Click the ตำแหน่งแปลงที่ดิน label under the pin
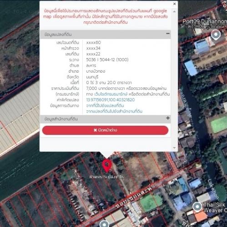This screenshot has height=227, width=227. click(x=107, y=177)
